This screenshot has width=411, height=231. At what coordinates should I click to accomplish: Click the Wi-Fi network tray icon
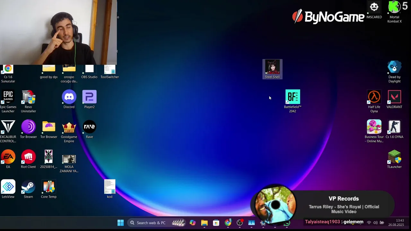(369, 223)
